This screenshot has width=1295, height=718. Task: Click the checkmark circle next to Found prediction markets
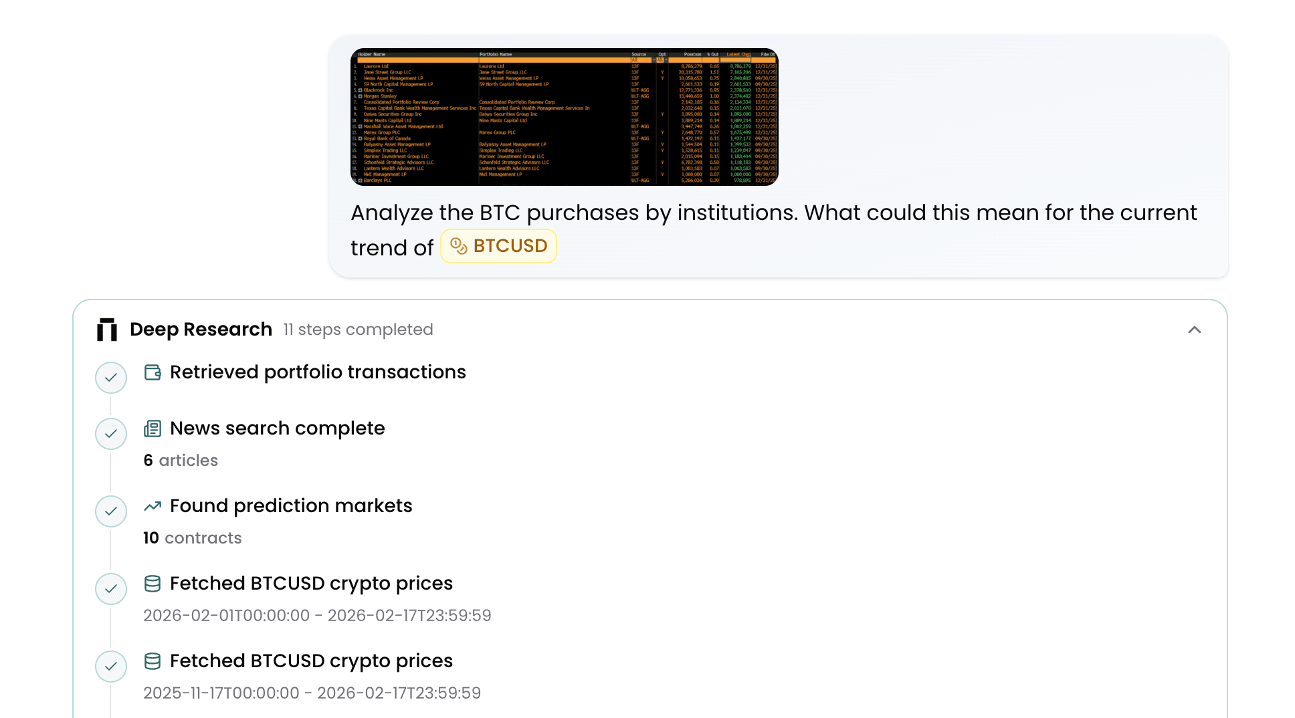(110, 511)
